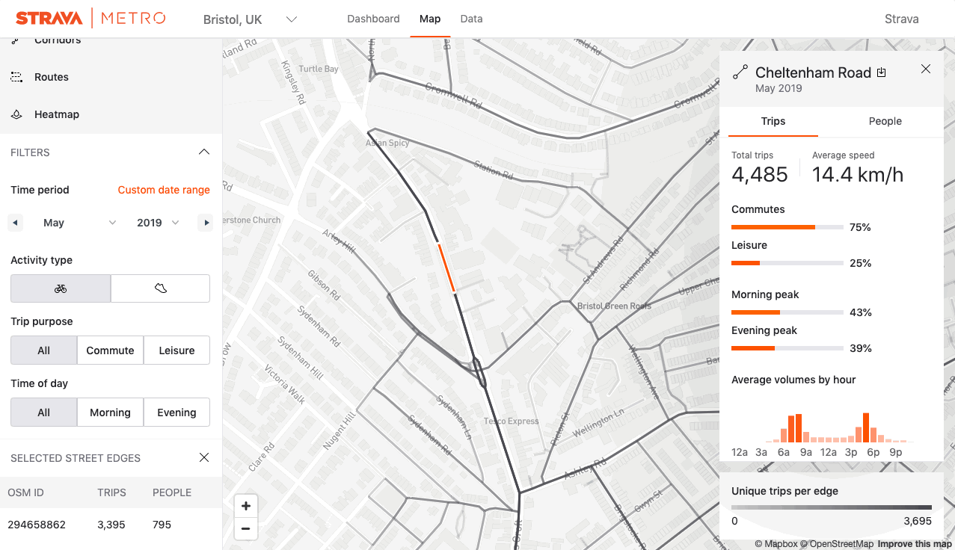Filter trip purpose to Commute

tap(110, 350)
